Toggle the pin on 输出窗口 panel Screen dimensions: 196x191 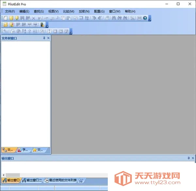188,158
